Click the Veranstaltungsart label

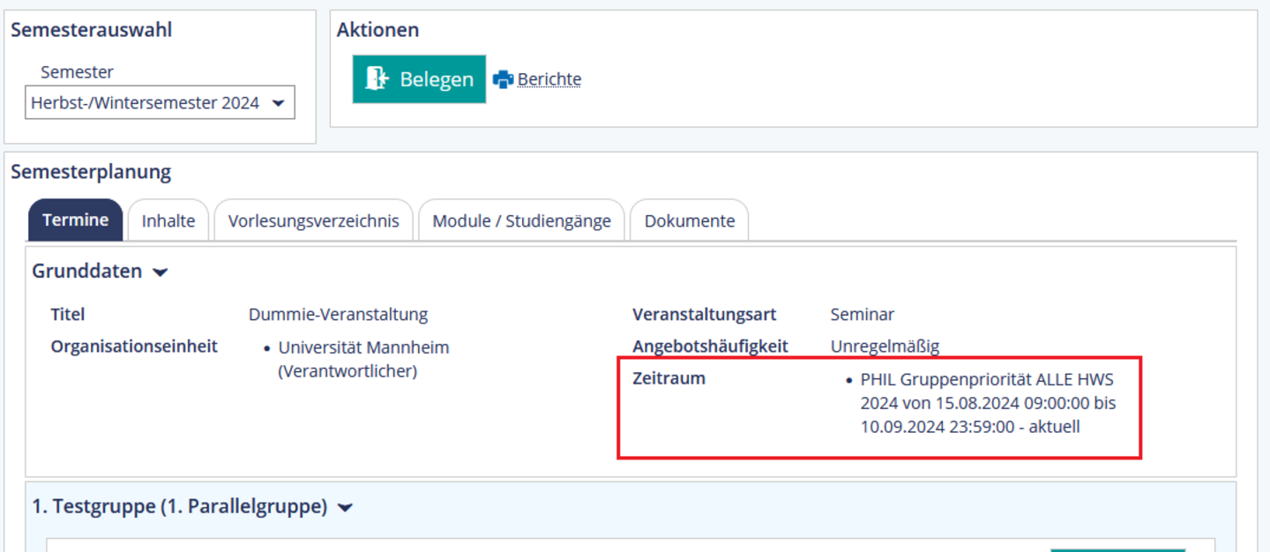[704, 315]
